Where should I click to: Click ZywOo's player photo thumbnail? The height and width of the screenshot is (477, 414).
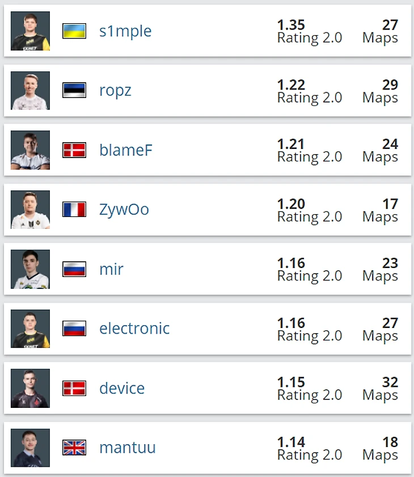pyautogui.click(x=30, y=210)
